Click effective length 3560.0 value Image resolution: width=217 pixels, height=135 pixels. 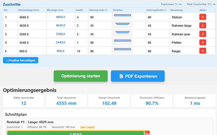point(60,34)
